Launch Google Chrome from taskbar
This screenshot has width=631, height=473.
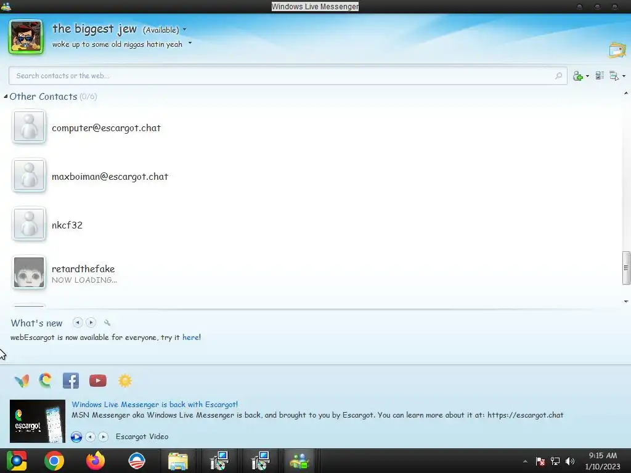click(54, 461)
